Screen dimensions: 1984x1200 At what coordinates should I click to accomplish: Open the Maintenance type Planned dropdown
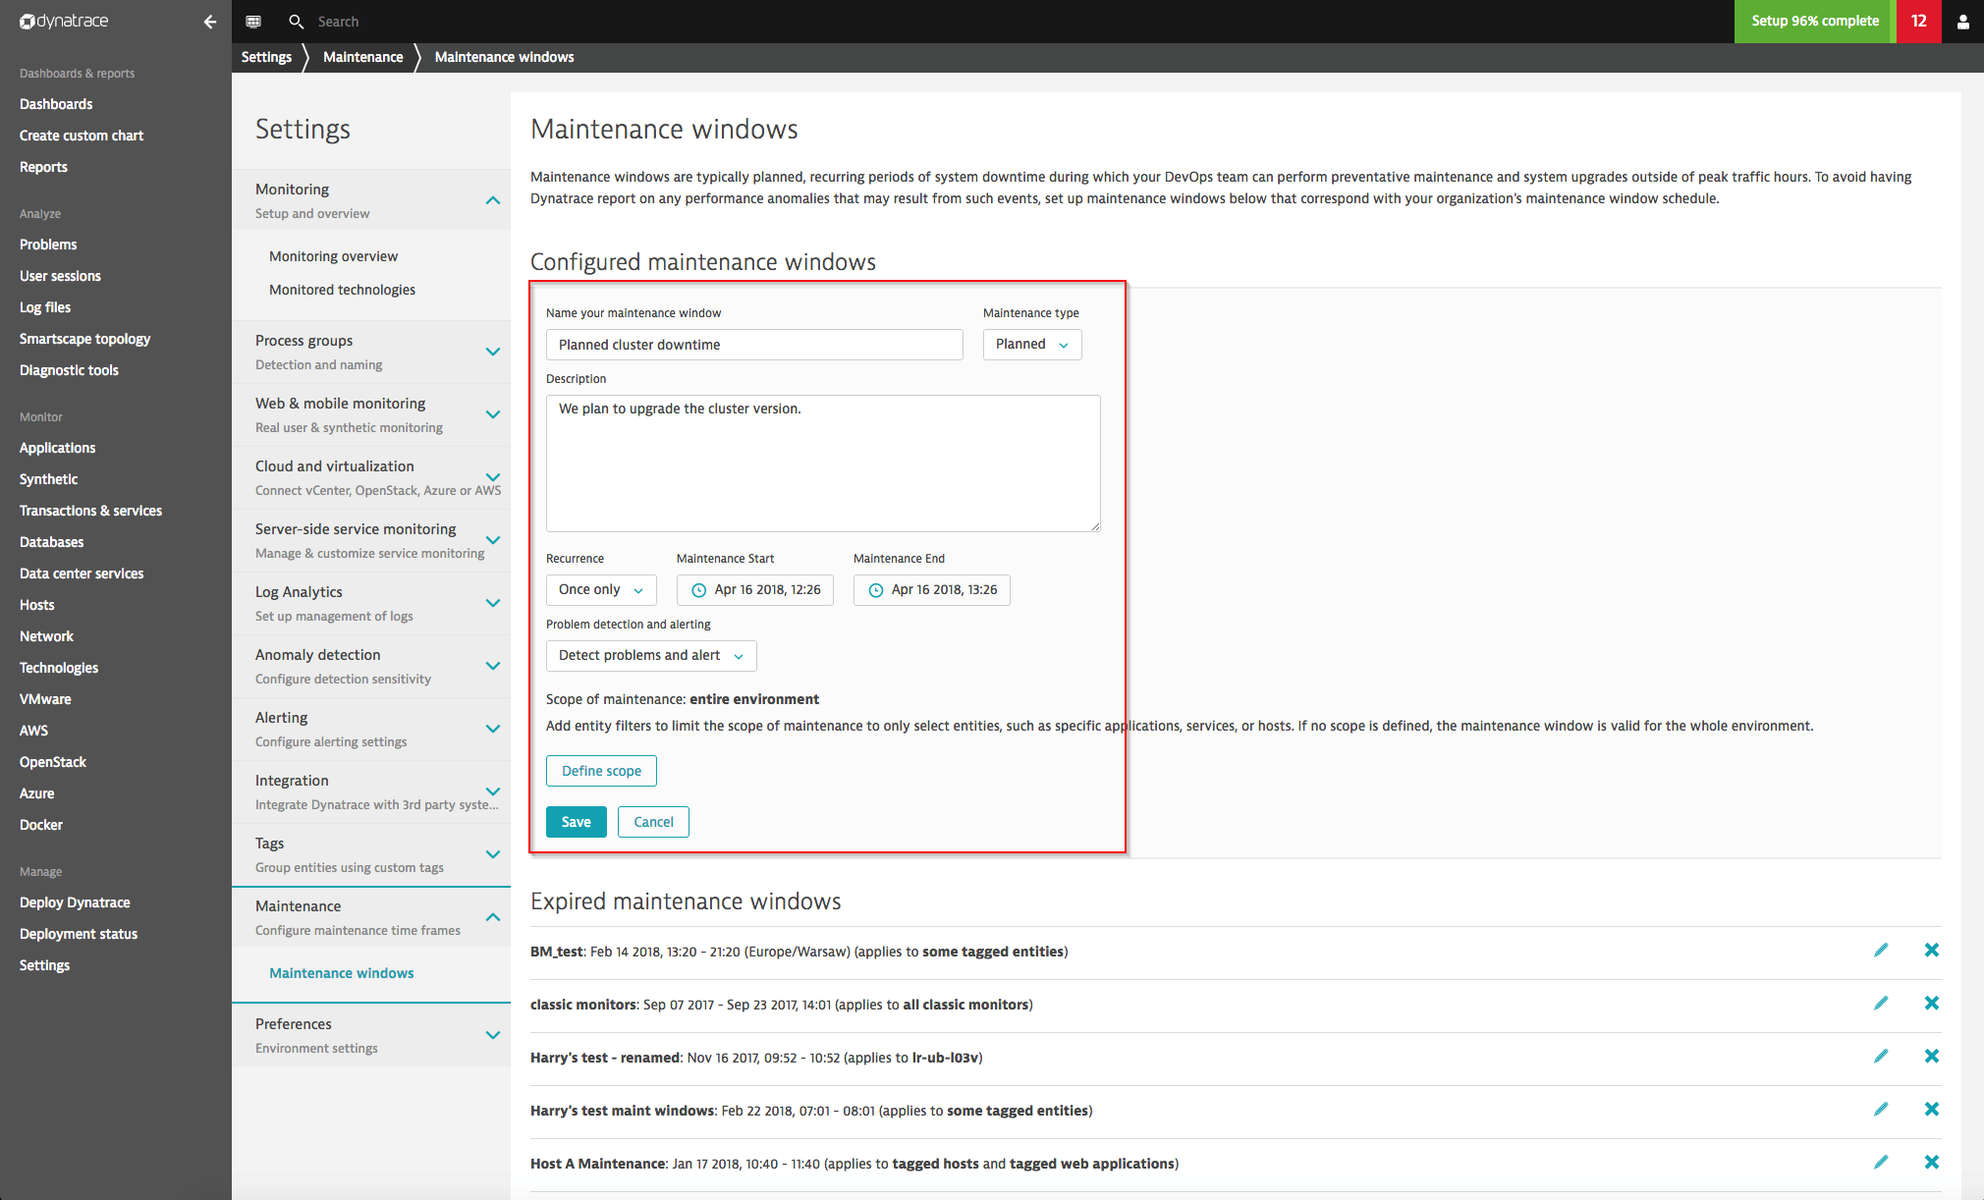point(1032,345)
